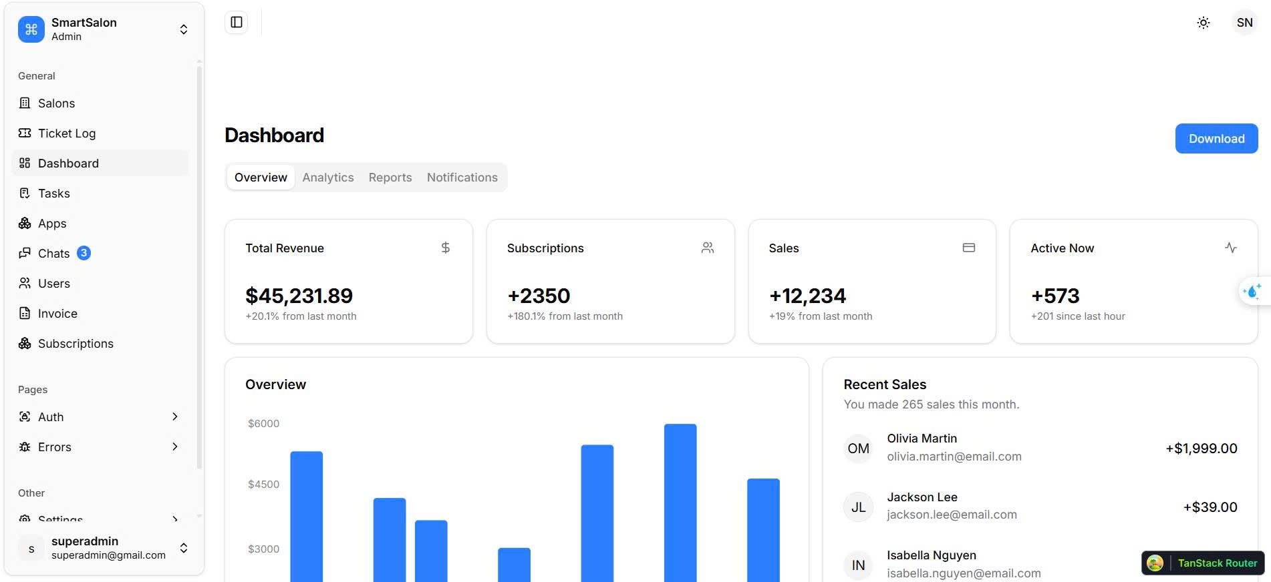
Task: Open Salons from the sidebar
Action: (100, 103)
